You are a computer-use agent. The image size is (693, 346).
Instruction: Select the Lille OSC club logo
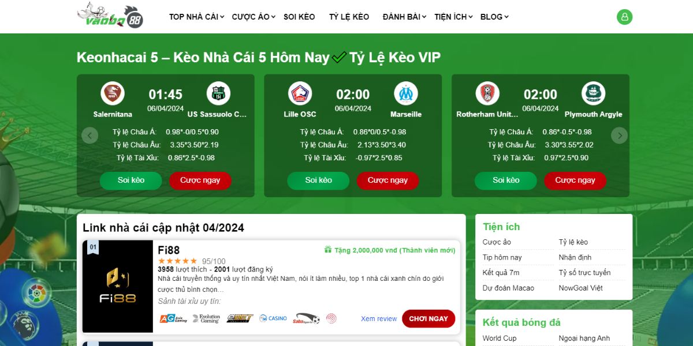[300, 93]
